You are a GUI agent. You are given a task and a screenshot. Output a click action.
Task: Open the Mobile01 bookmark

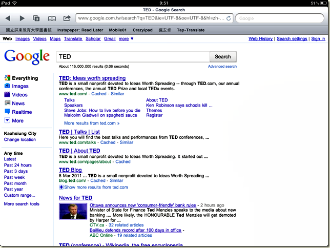[118, 30]
